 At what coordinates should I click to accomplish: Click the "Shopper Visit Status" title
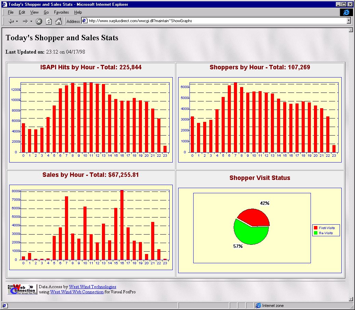(x=260, y=178)
